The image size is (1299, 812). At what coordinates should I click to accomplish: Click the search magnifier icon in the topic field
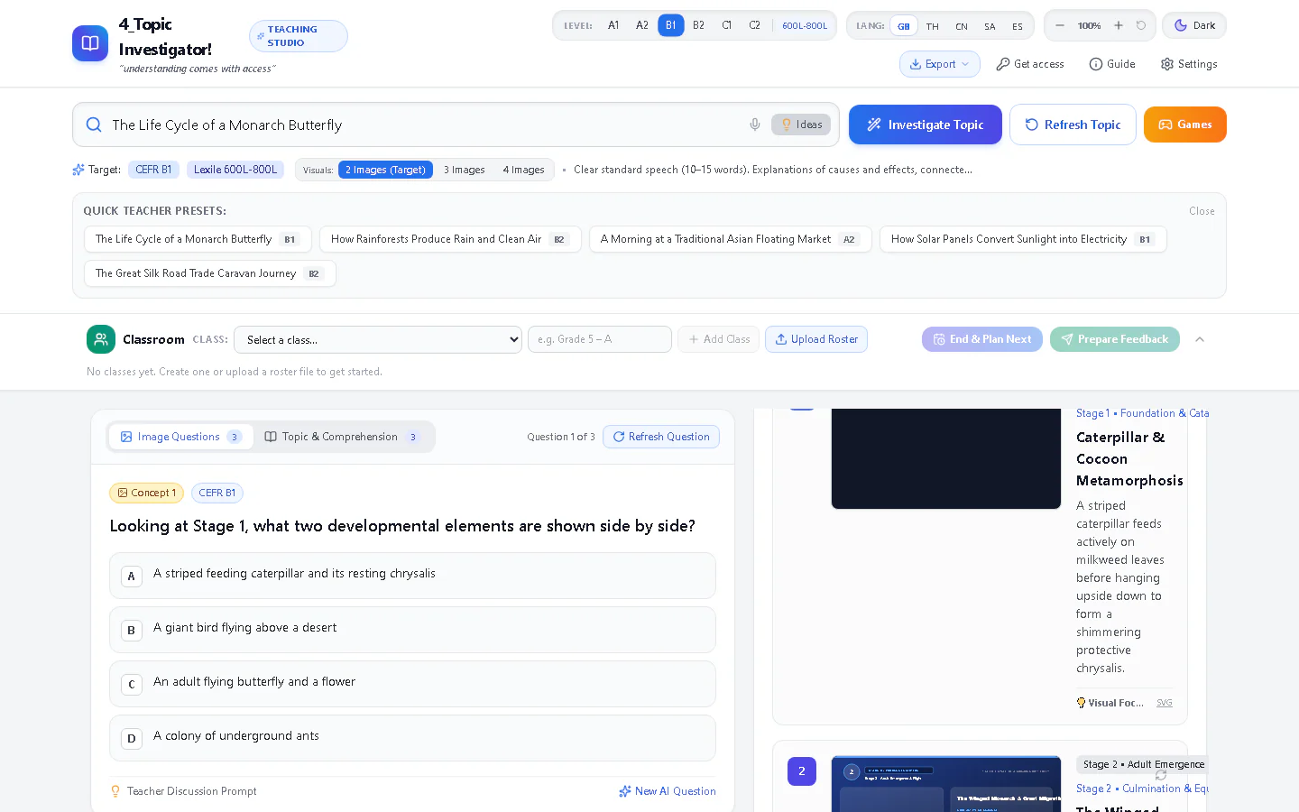coord(94,125)
